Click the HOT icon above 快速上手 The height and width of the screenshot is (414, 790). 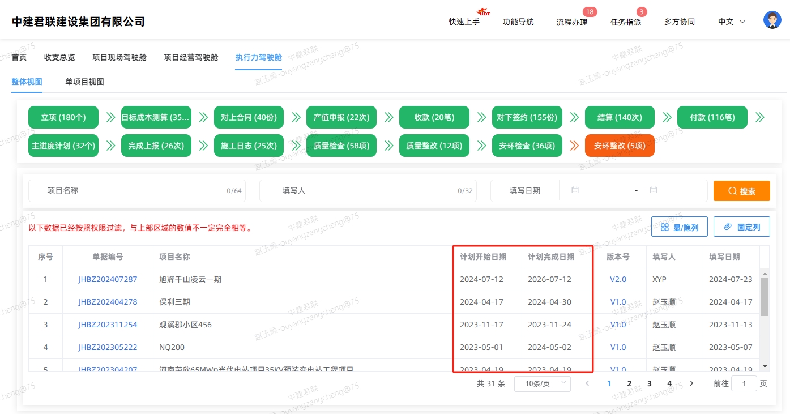[484, 11]
